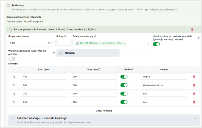
Task: Edit height field showing 900
Action: (94, 77)
